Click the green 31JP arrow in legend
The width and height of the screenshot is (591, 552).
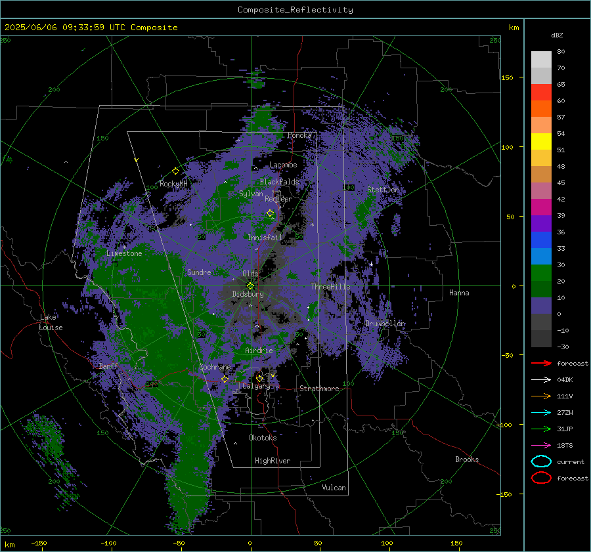click(541, 429)
